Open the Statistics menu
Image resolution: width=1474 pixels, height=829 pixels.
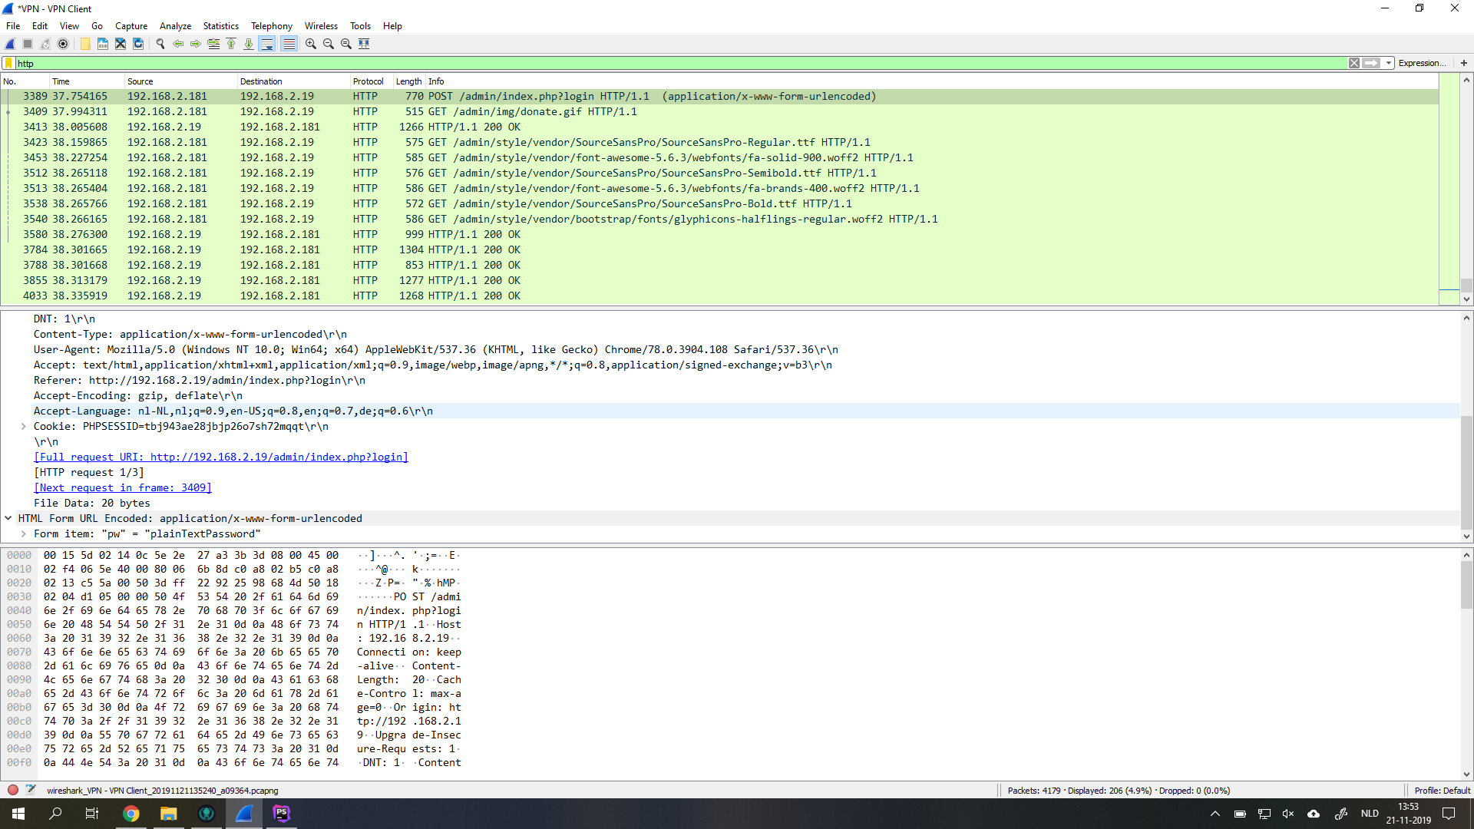point(220,26)
